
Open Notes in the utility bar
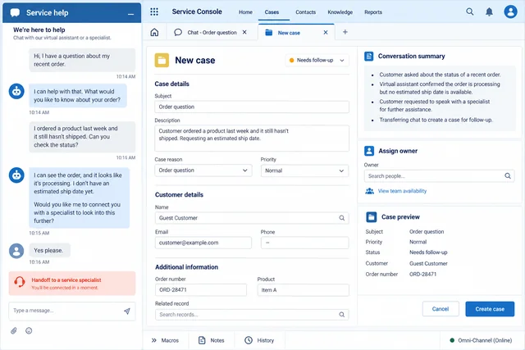212,340
